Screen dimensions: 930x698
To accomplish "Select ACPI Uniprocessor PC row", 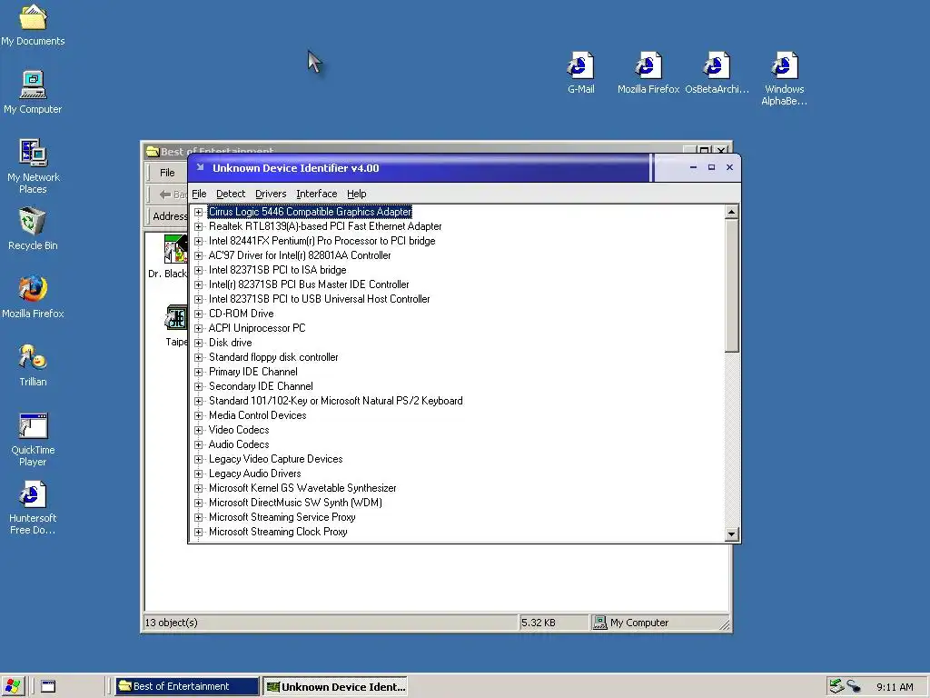I will pos(257,328).
